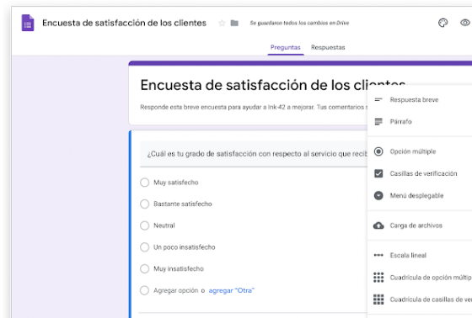Select the Neutral radio button
The image size is (472, 318).
[x=144, y=225]
